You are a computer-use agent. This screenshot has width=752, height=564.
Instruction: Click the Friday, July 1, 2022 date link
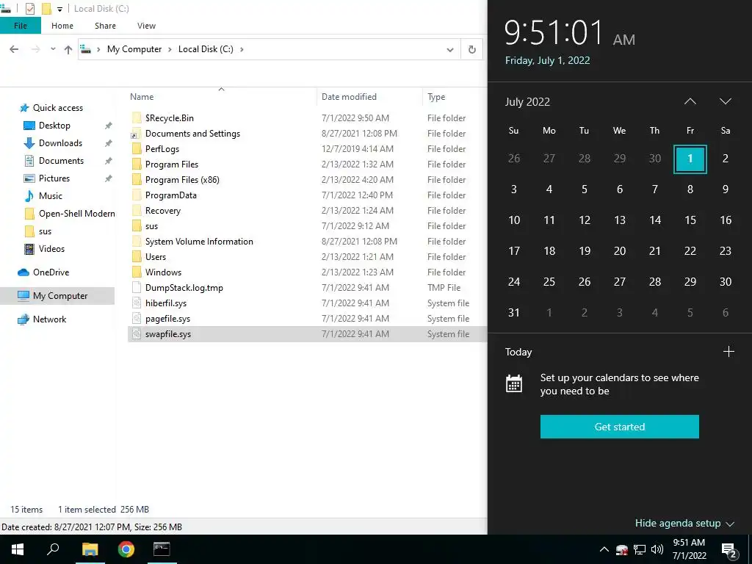(547, 61)
